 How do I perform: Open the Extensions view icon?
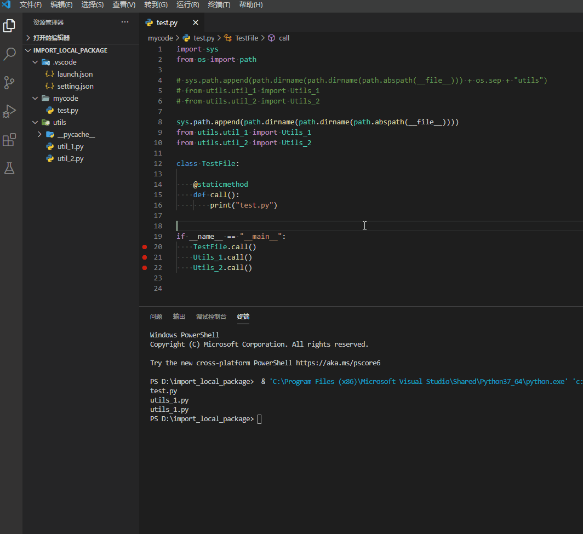point(9,140)
